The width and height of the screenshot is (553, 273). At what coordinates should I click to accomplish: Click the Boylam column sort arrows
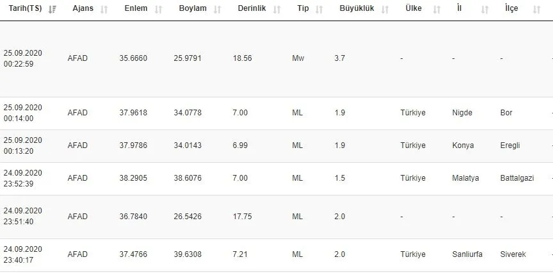[x=218, y=10]
